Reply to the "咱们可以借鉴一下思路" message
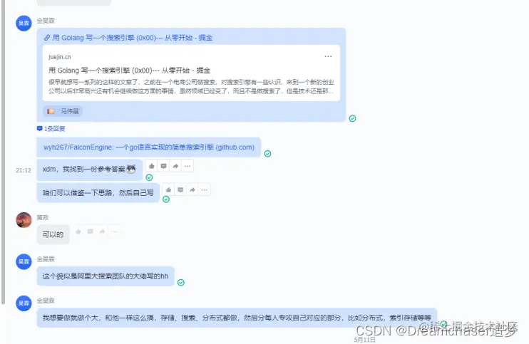 (180, 190)
